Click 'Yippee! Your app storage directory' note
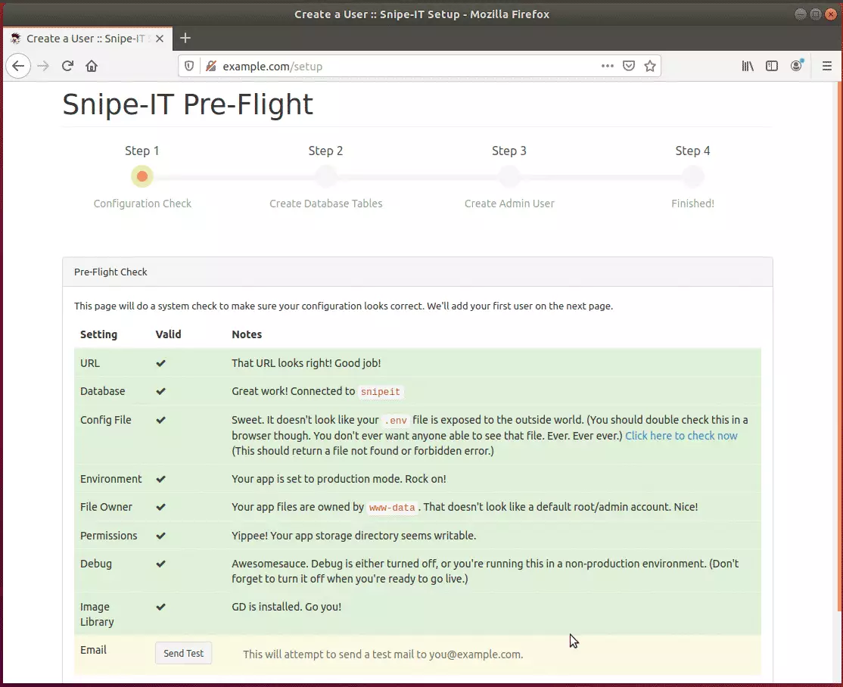Image resolution: width=843 pixels, height=687 pixels. pos(353,536)
